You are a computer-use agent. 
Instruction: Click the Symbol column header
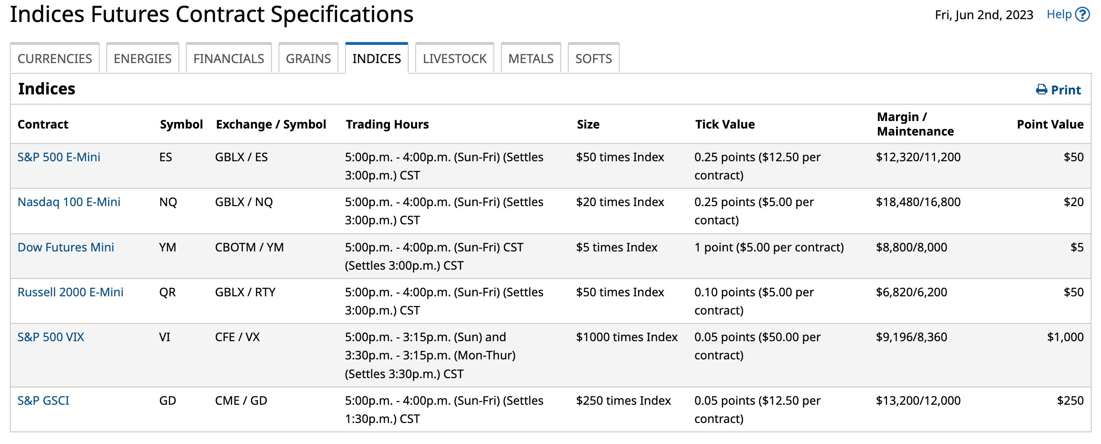[181, 124]
